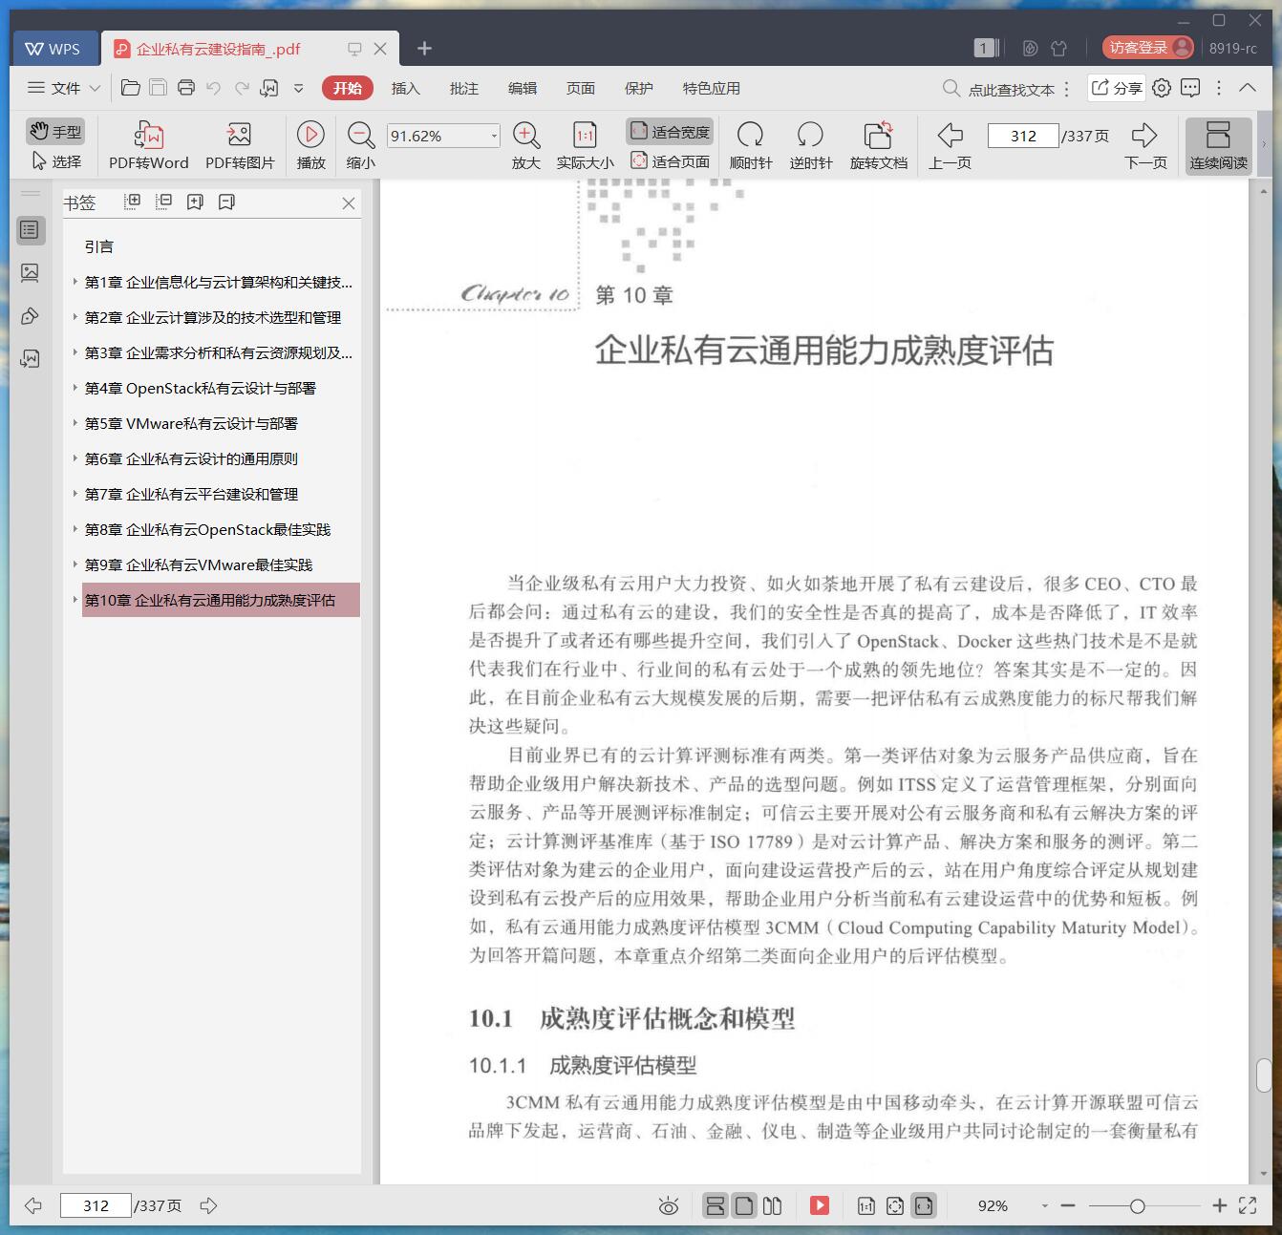Close the 书签 bookmarks panel
Screen dimensions: 1282x1235
click(x=349, y=203)
